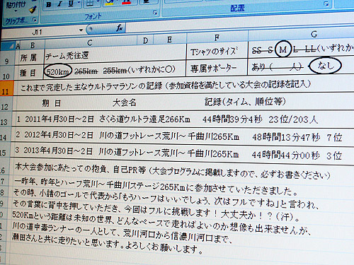354x265 pixels.
Task: Click the 貼り付け paste button
Action: click(16, 5)
